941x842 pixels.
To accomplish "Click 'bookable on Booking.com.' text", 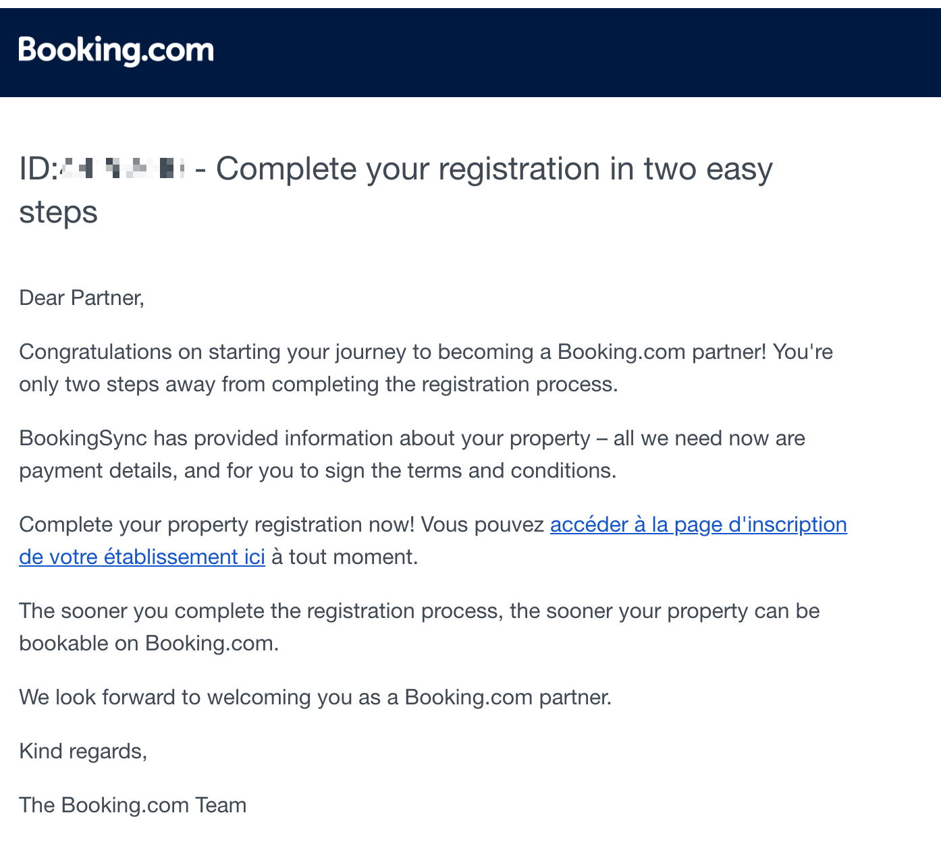I will 149,644.
